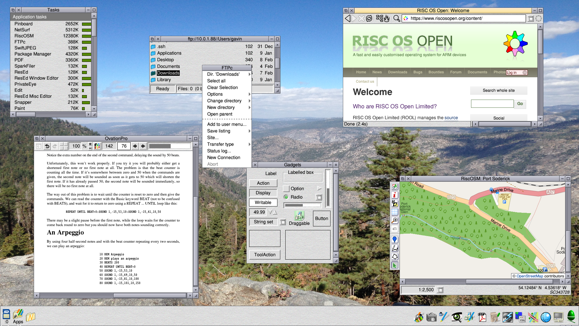579x326 pixels.
Task: Select RiscOSM's green pointer arrow tool
Action: point(394,265)
